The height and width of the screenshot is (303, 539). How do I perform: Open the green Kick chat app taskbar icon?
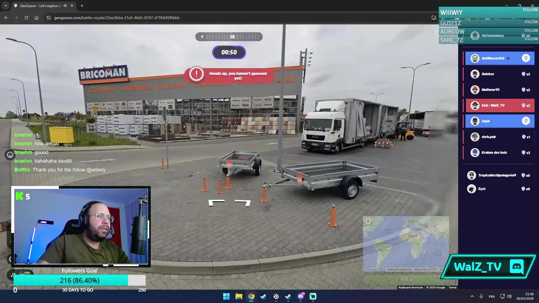click(313, 296)
